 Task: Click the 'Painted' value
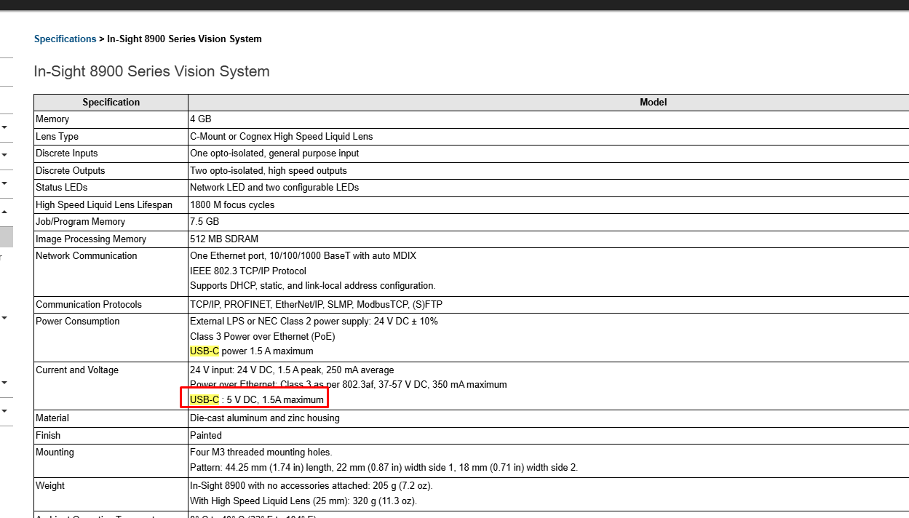point(206,435)
